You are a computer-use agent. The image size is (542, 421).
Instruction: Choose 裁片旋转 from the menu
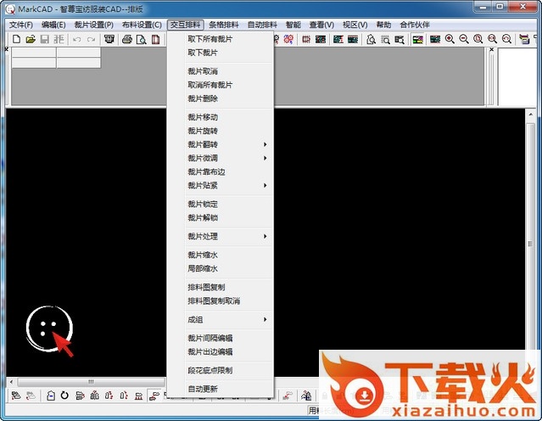click(x=221, y=131)
